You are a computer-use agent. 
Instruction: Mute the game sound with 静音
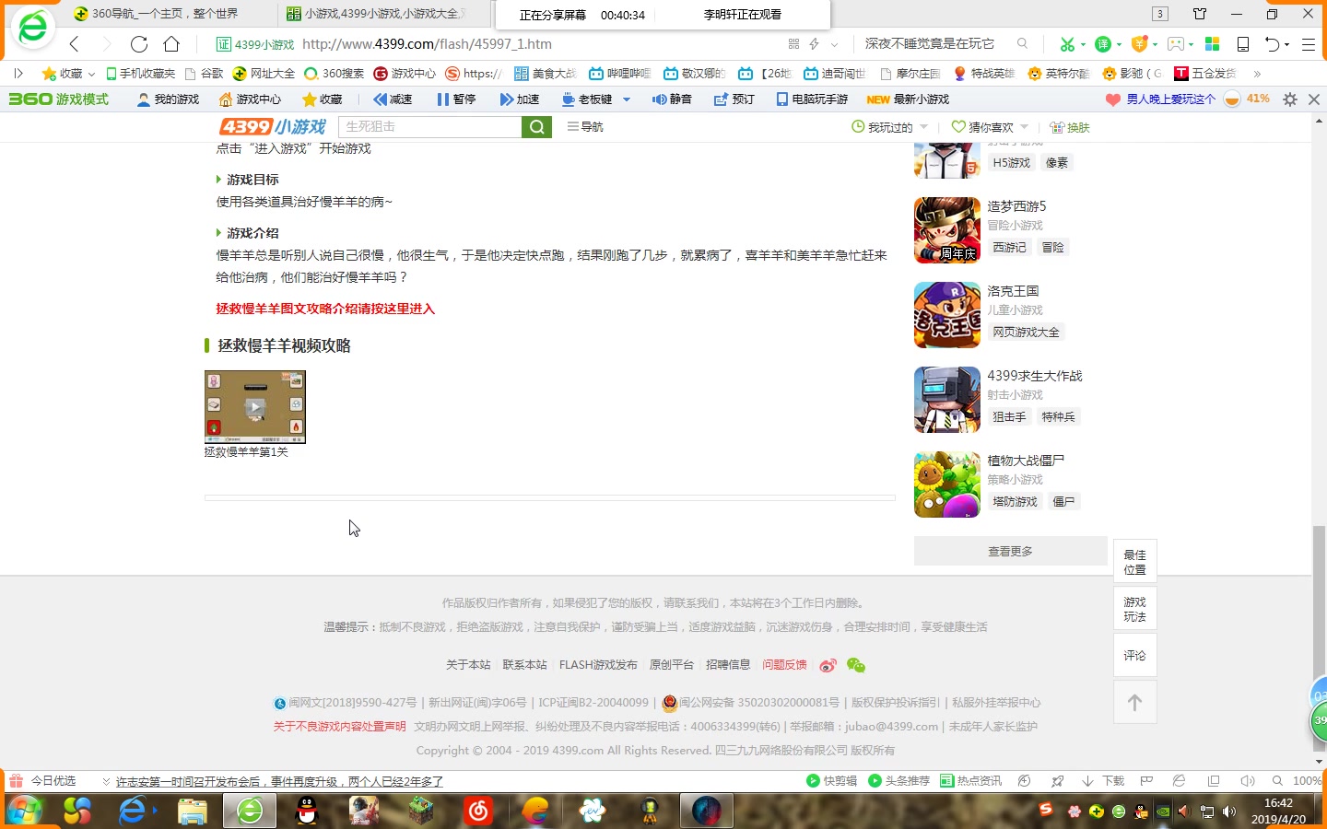672,99
